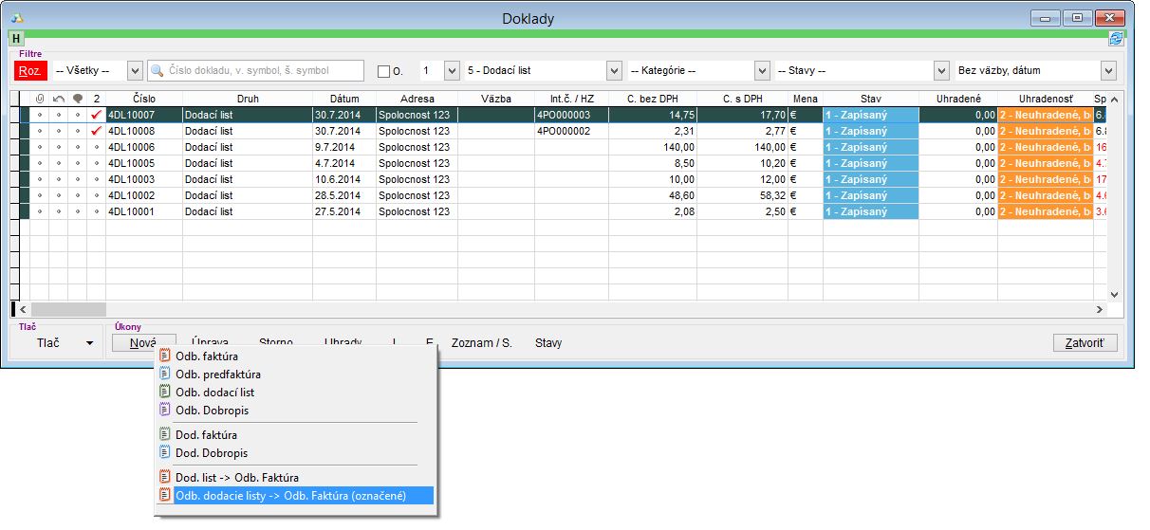Image resolution: width=1150 pixels, height=530 pixels.
Task: Click the green H icon at top left
Action: pyautogui.click(x=16, y=39)
